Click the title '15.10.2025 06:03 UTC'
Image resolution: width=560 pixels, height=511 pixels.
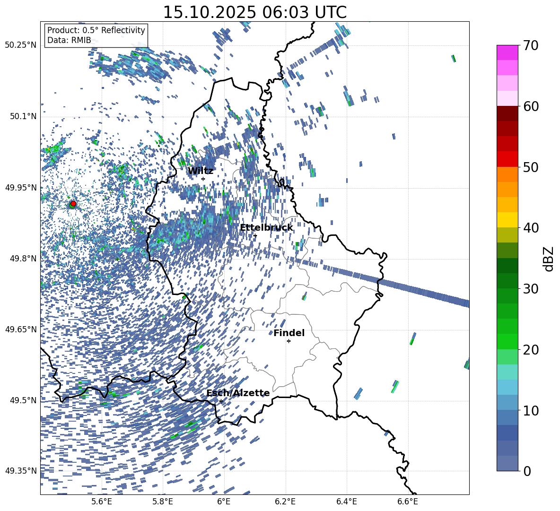(254, 12)
